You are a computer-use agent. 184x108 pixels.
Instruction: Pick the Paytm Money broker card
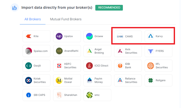pyautogui.click(x=97, y=80)
